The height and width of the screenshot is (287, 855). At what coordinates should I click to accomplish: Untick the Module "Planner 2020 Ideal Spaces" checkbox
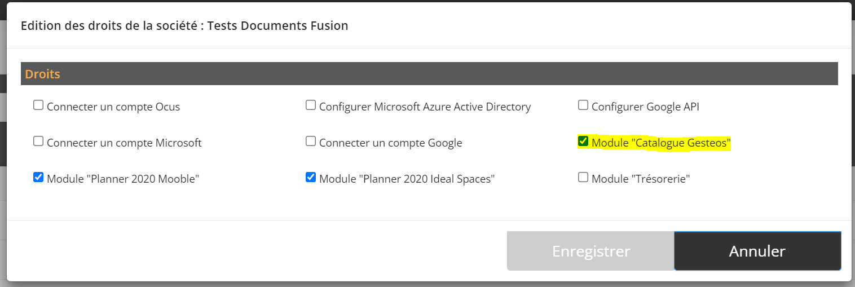click(x=311, y=178)
